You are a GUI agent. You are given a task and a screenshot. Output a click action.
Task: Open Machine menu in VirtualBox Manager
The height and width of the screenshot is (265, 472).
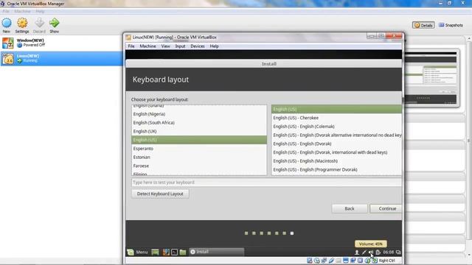22,12
